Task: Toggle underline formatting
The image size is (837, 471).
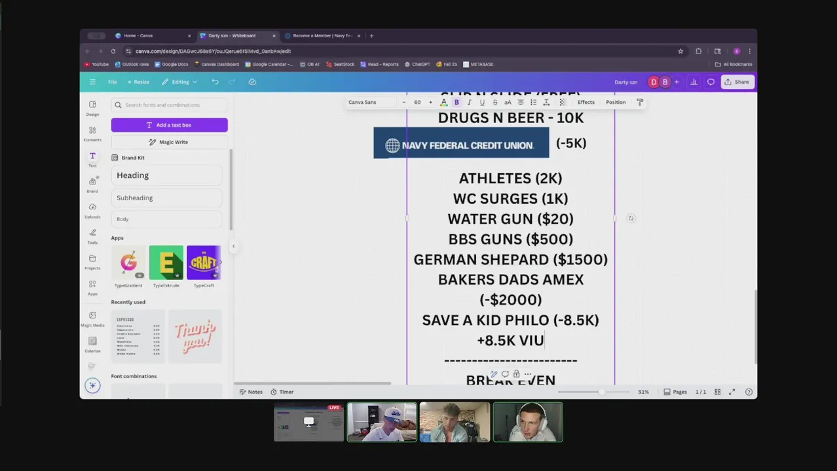Action: click(x=482, y=102)
